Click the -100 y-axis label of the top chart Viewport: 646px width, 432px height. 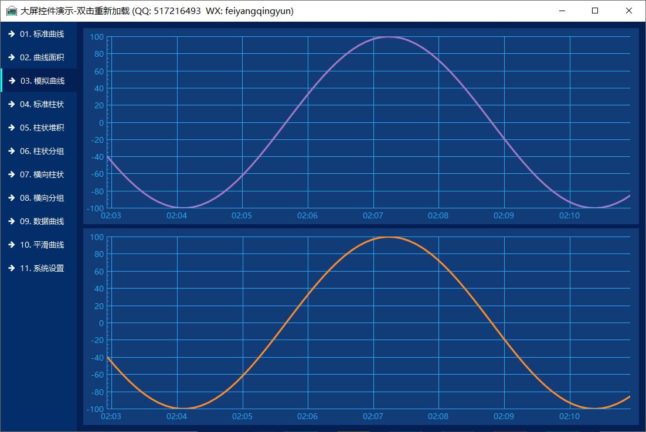click(96, 208)
